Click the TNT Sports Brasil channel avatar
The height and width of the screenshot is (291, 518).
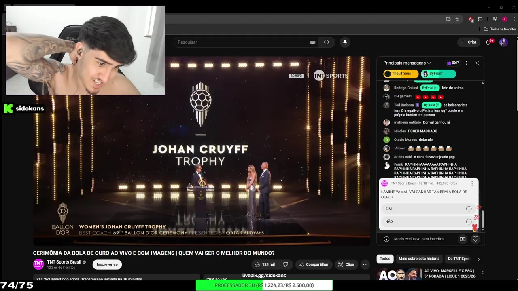[38, 264]
